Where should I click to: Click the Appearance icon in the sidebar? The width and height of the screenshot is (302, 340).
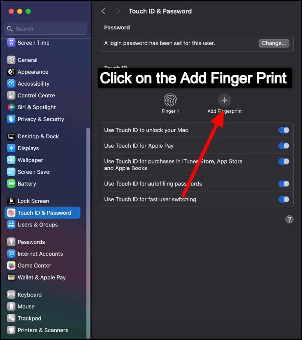click(11, 72)
